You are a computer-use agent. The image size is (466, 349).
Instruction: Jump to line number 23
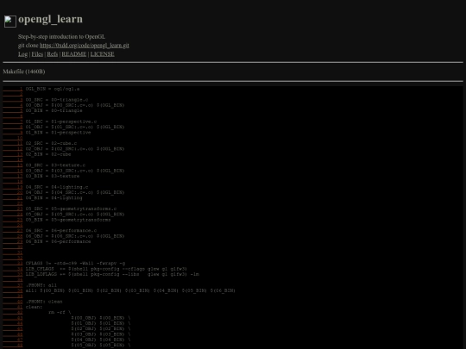point(13,209)
